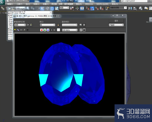Click the auto region selected icon
Viewport: 152px width, 122px height.
coord(31,25)
